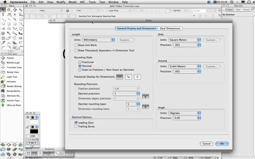Click Custom button for Area units

(211, 40)
